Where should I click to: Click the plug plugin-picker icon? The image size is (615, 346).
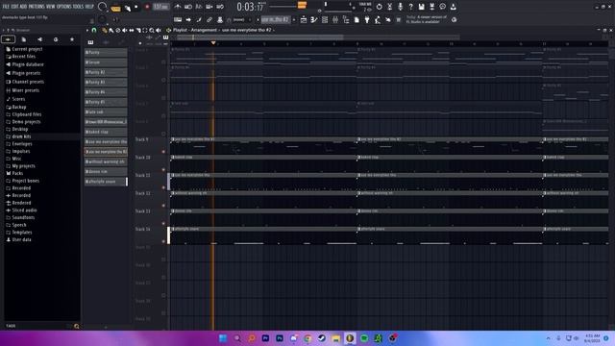coord(367,19)
